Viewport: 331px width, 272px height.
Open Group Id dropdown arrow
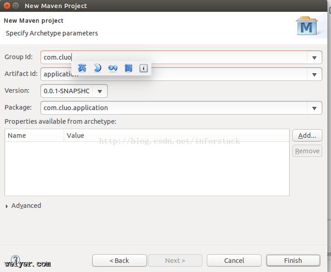(x=314, y=57)
